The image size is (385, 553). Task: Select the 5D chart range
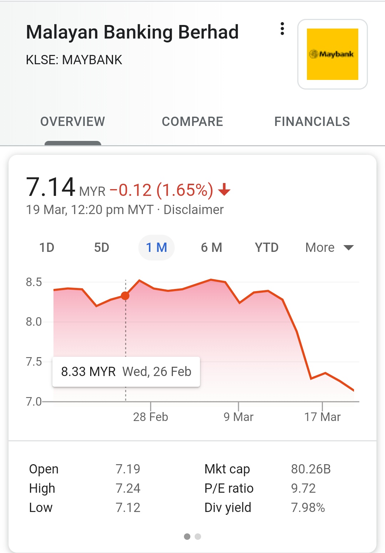(102, 248)
